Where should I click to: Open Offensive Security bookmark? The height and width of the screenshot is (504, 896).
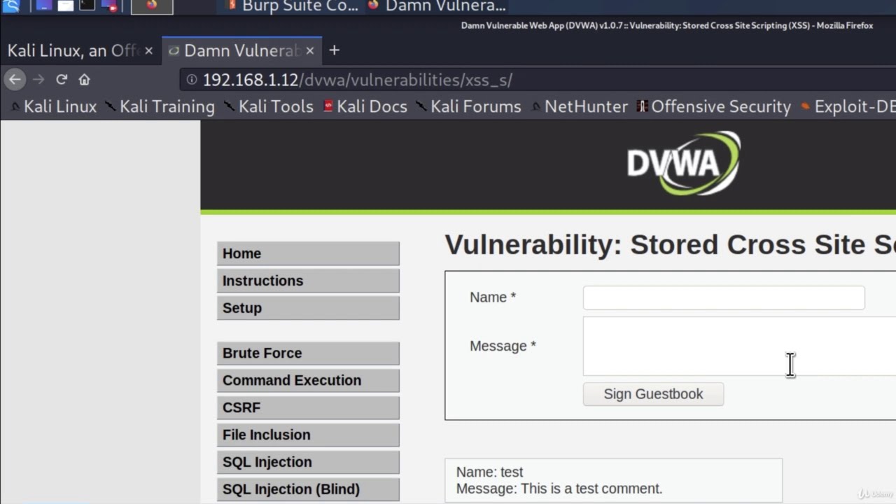click(x=713, y=106)
